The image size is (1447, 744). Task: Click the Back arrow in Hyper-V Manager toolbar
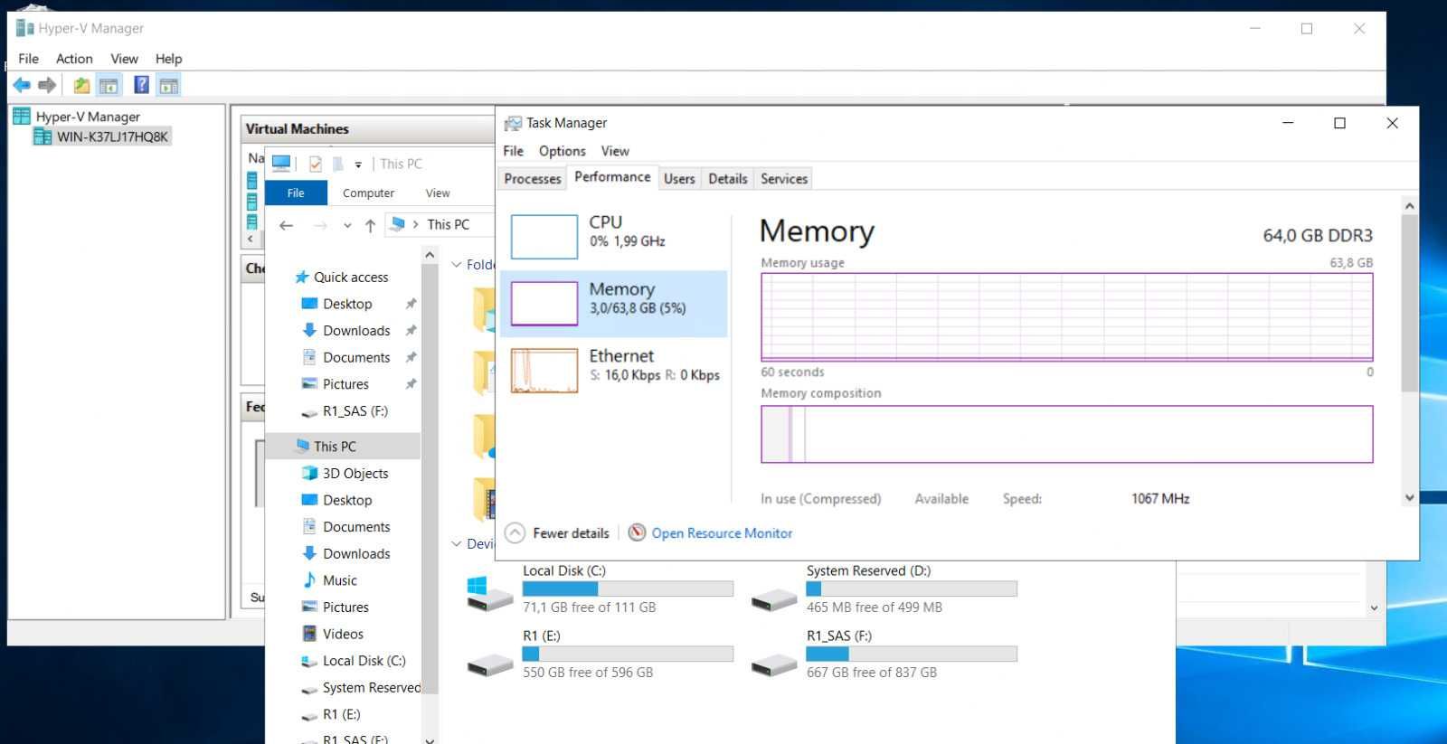tap(21, 86)
